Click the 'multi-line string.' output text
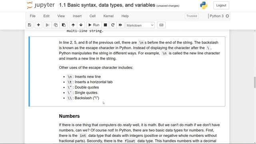256x144 pixels. click(85, 31)
